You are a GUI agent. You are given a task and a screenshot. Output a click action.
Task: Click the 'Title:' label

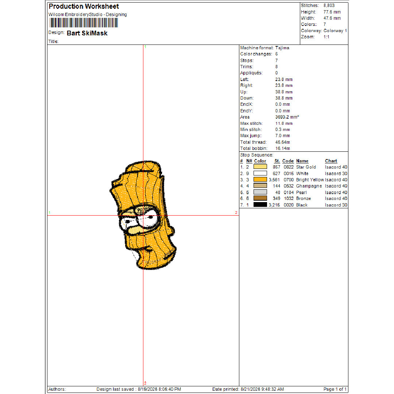pos(53,42)
